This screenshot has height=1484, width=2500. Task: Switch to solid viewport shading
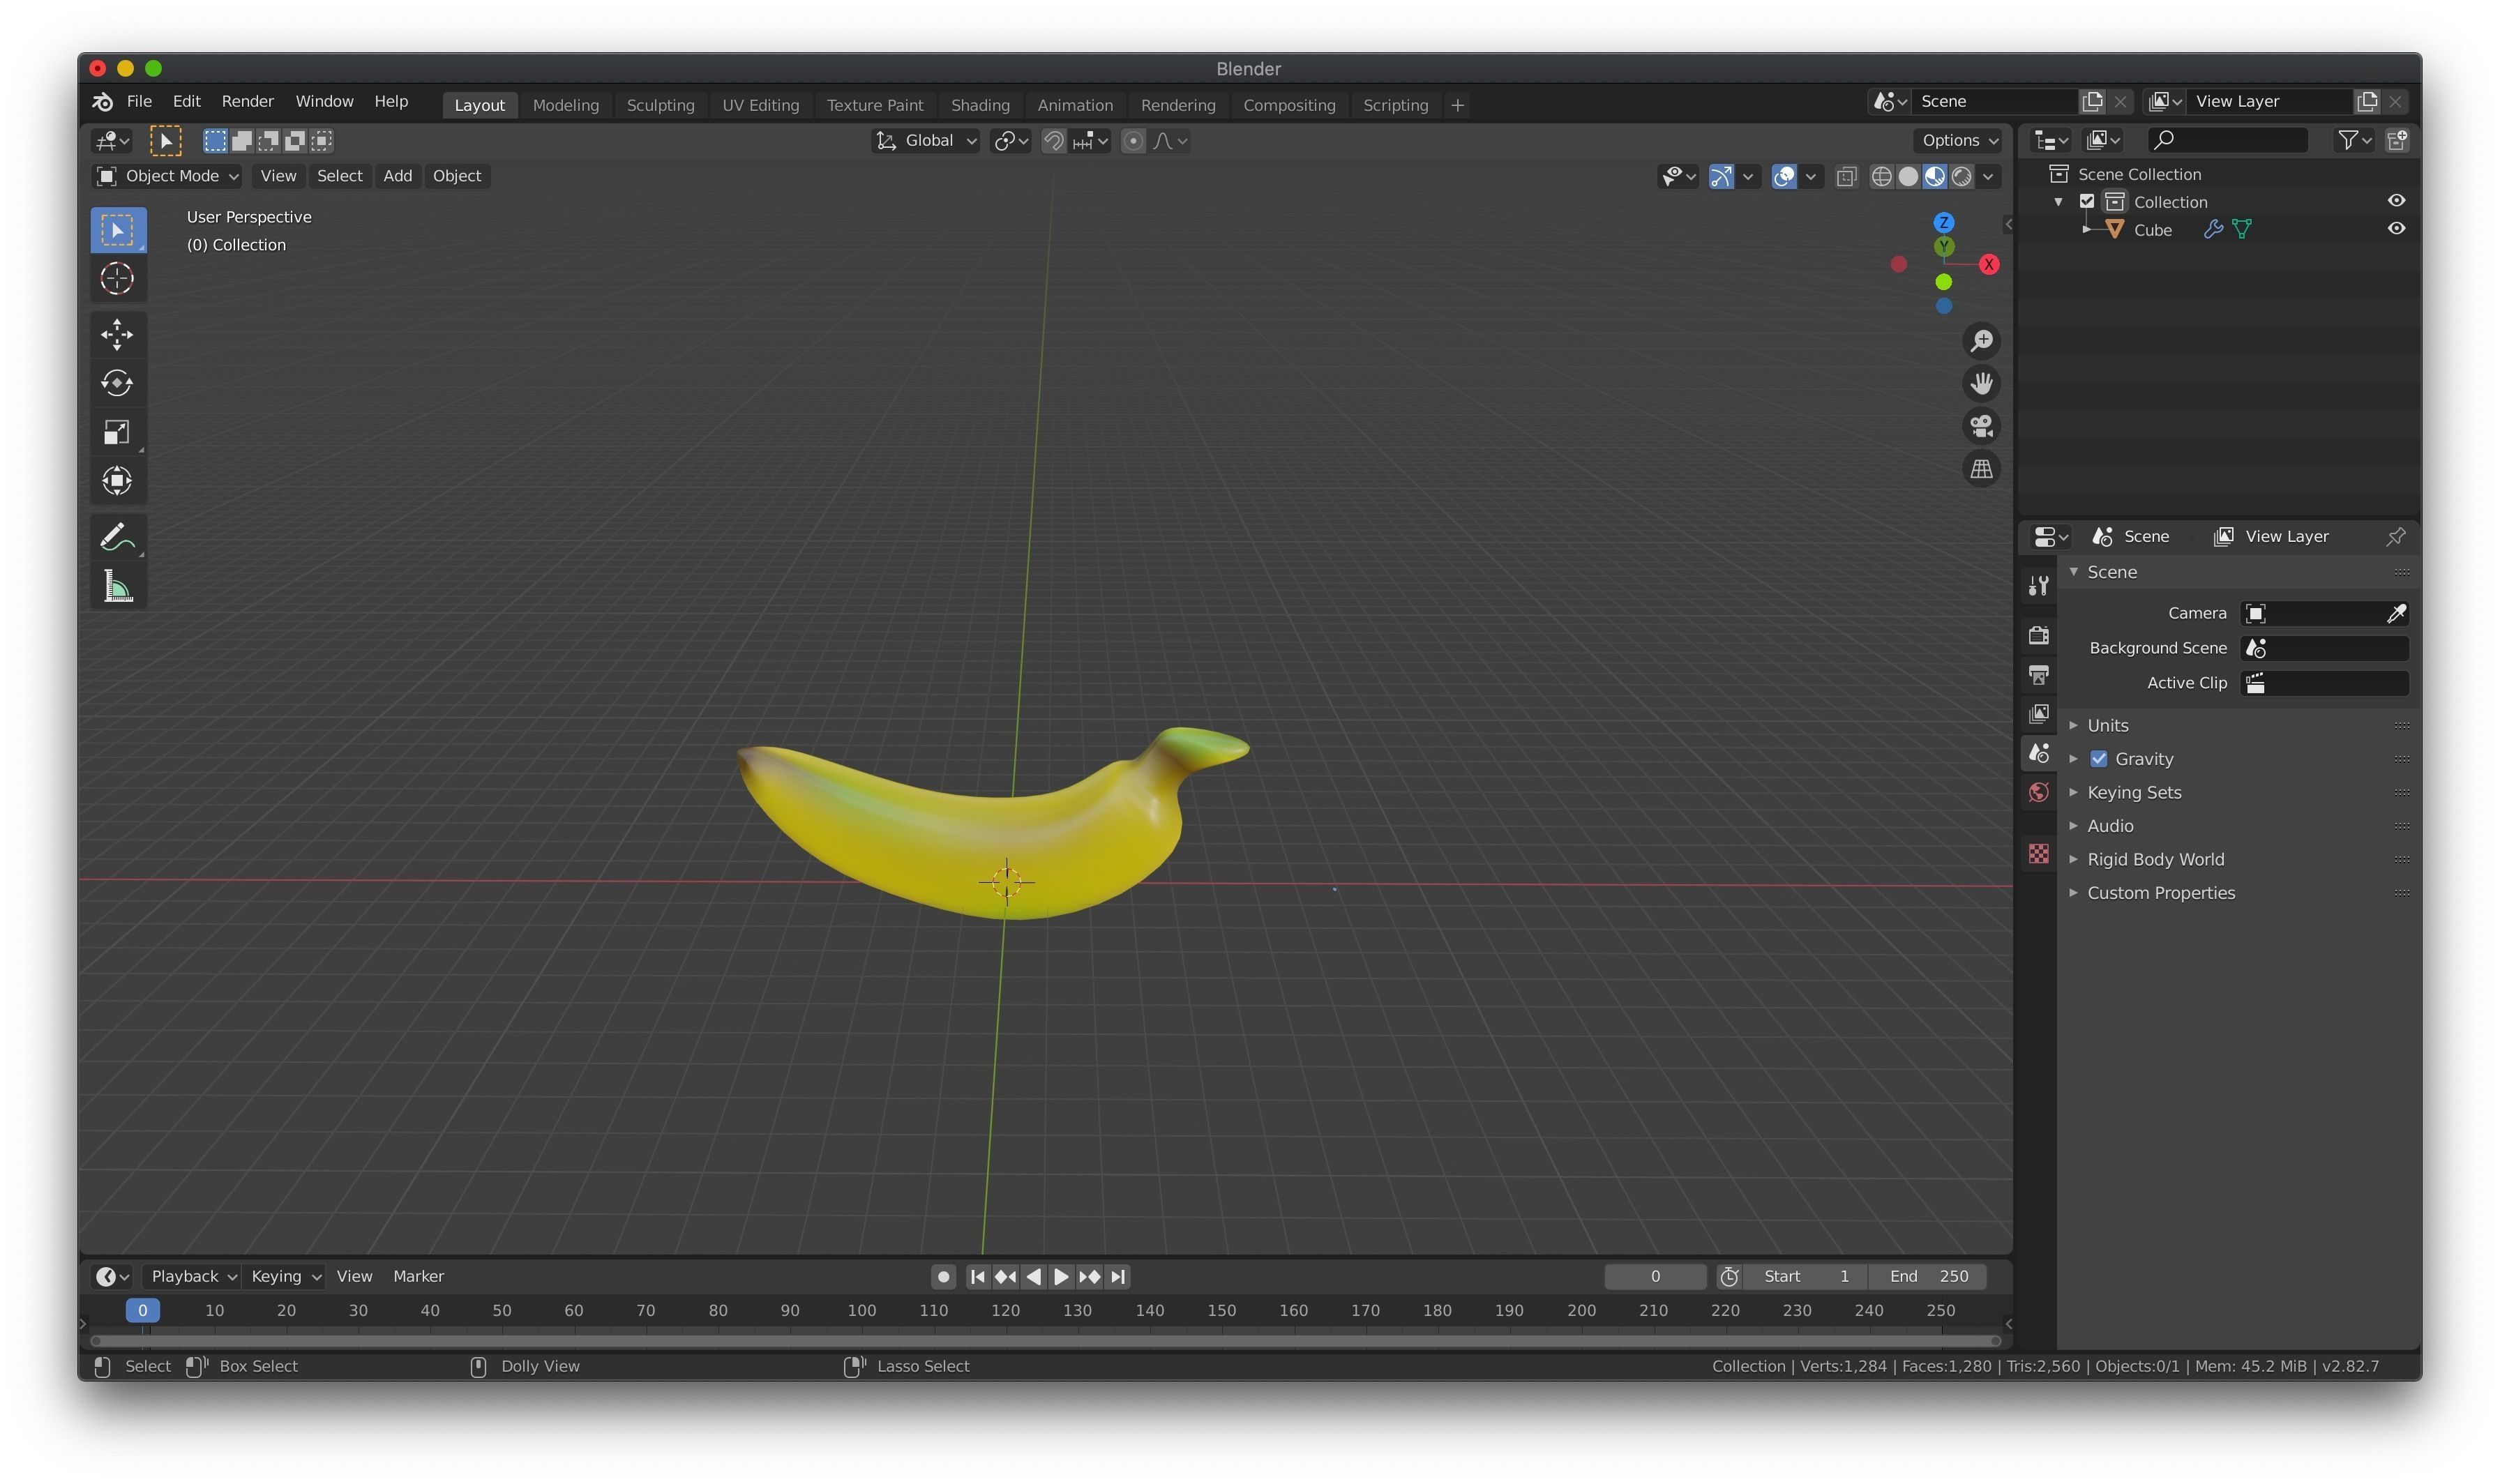(x=1908, y=177)
